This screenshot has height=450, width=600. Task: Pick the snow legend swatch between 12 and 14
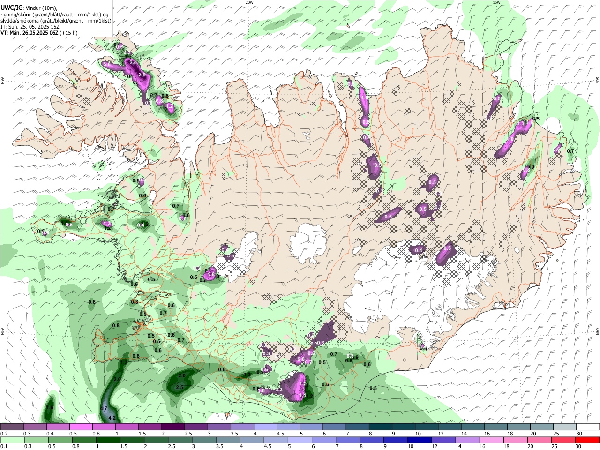449,427
